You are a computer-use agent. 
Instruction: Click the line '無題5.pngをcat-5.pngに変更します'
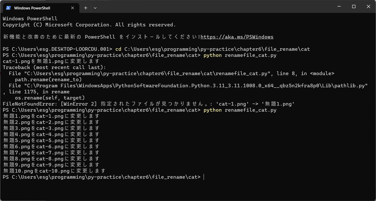(x=51, y=140)
